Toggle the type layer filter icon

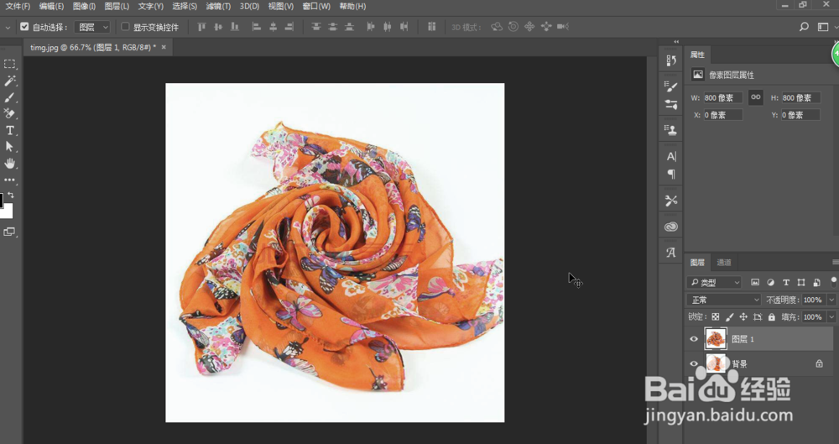(x=786, y=282)
